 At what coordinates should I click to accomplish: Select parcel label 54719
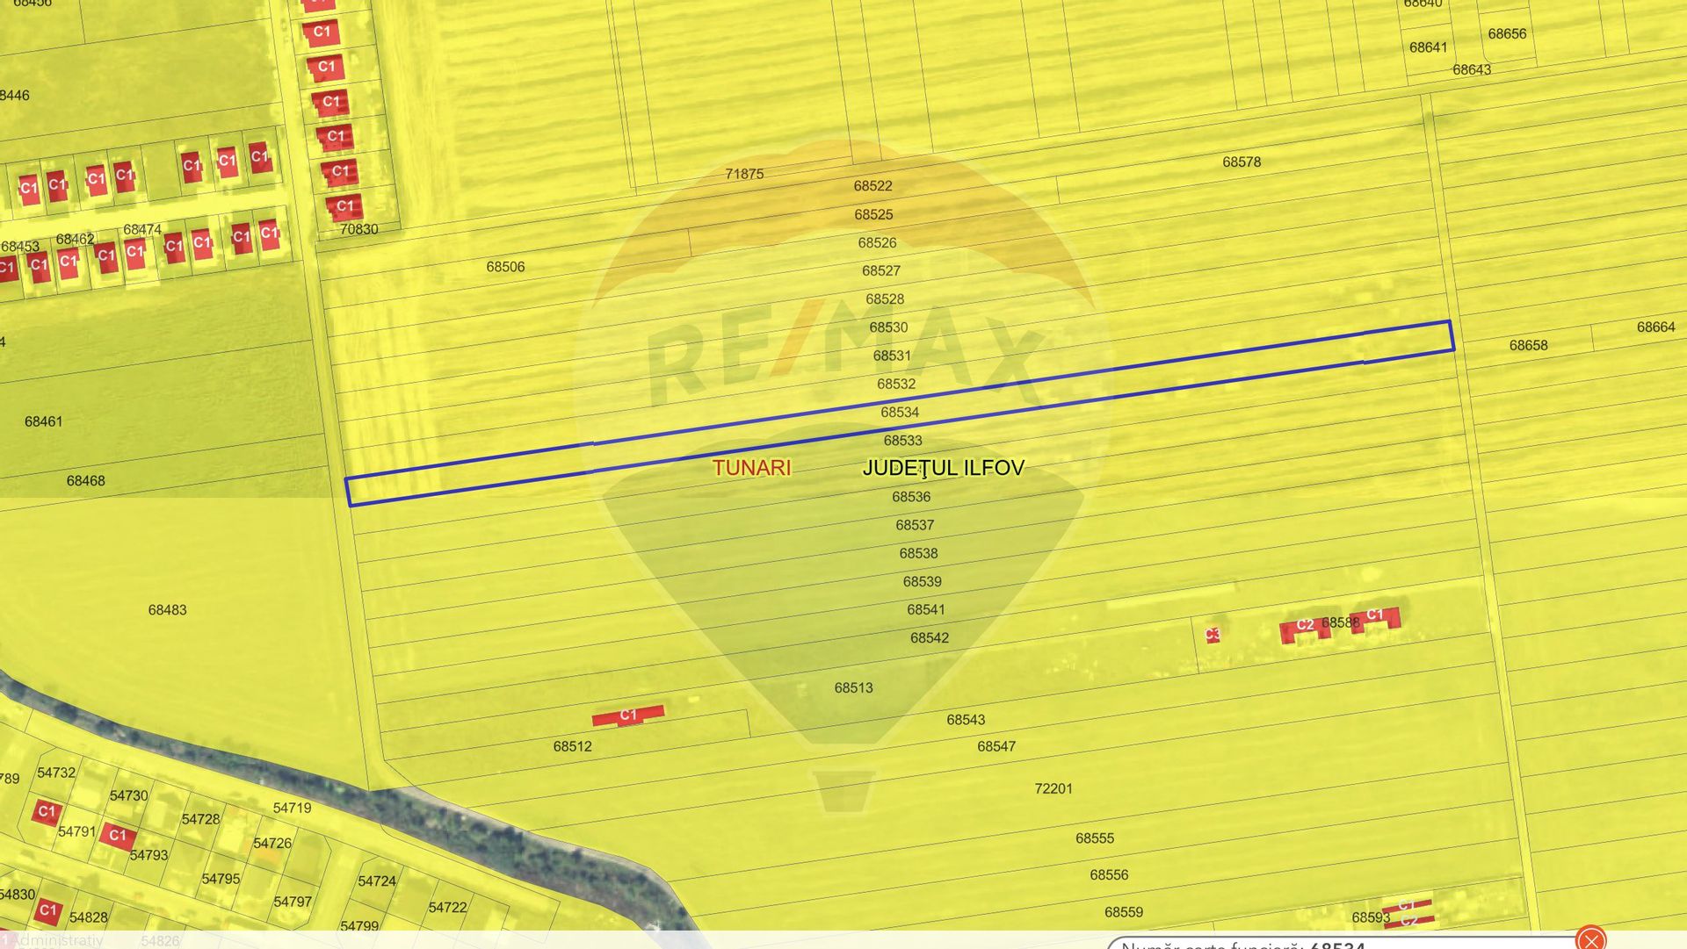[x=292, y=808]
